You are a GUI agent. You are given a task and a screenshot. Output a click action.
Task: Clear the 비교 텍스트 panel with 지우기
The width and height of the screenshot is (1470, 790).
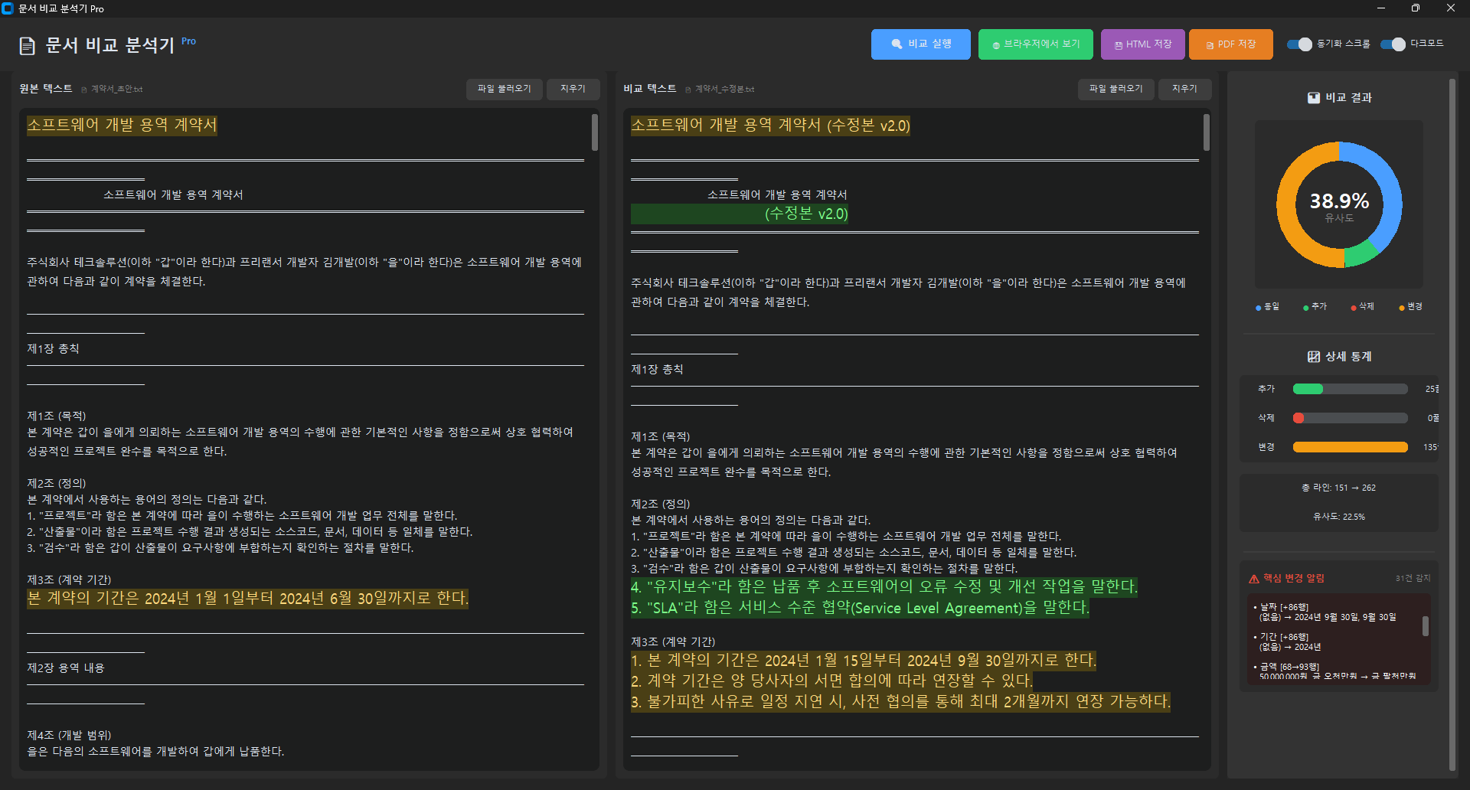[x=1184, y=89]
